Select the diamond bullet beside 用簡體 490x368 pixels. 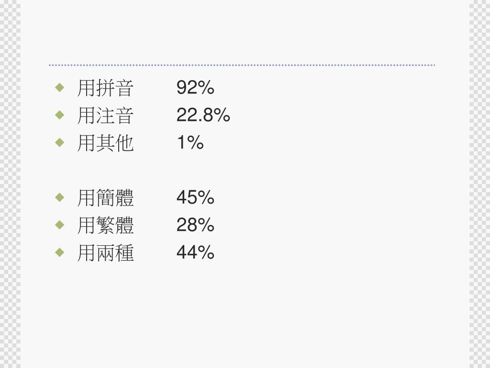(59, 197)
